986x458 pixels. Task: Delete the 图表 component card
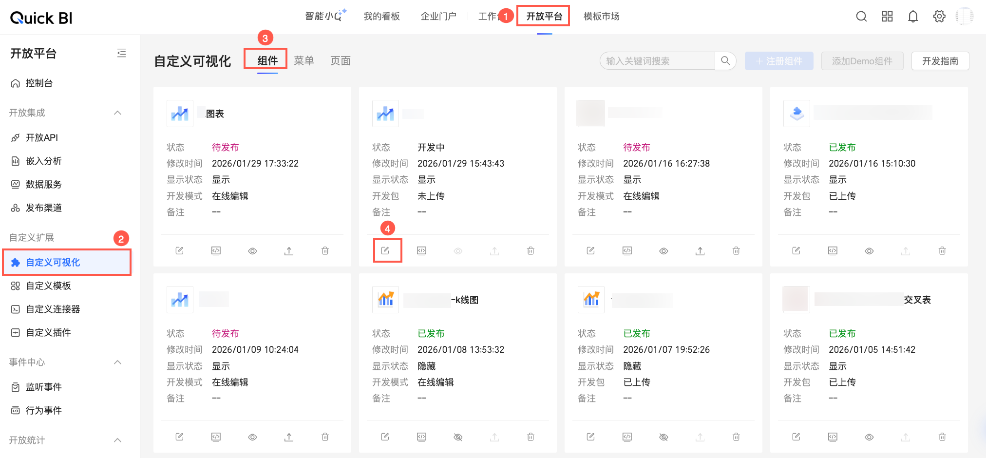(x=325, y=250)
